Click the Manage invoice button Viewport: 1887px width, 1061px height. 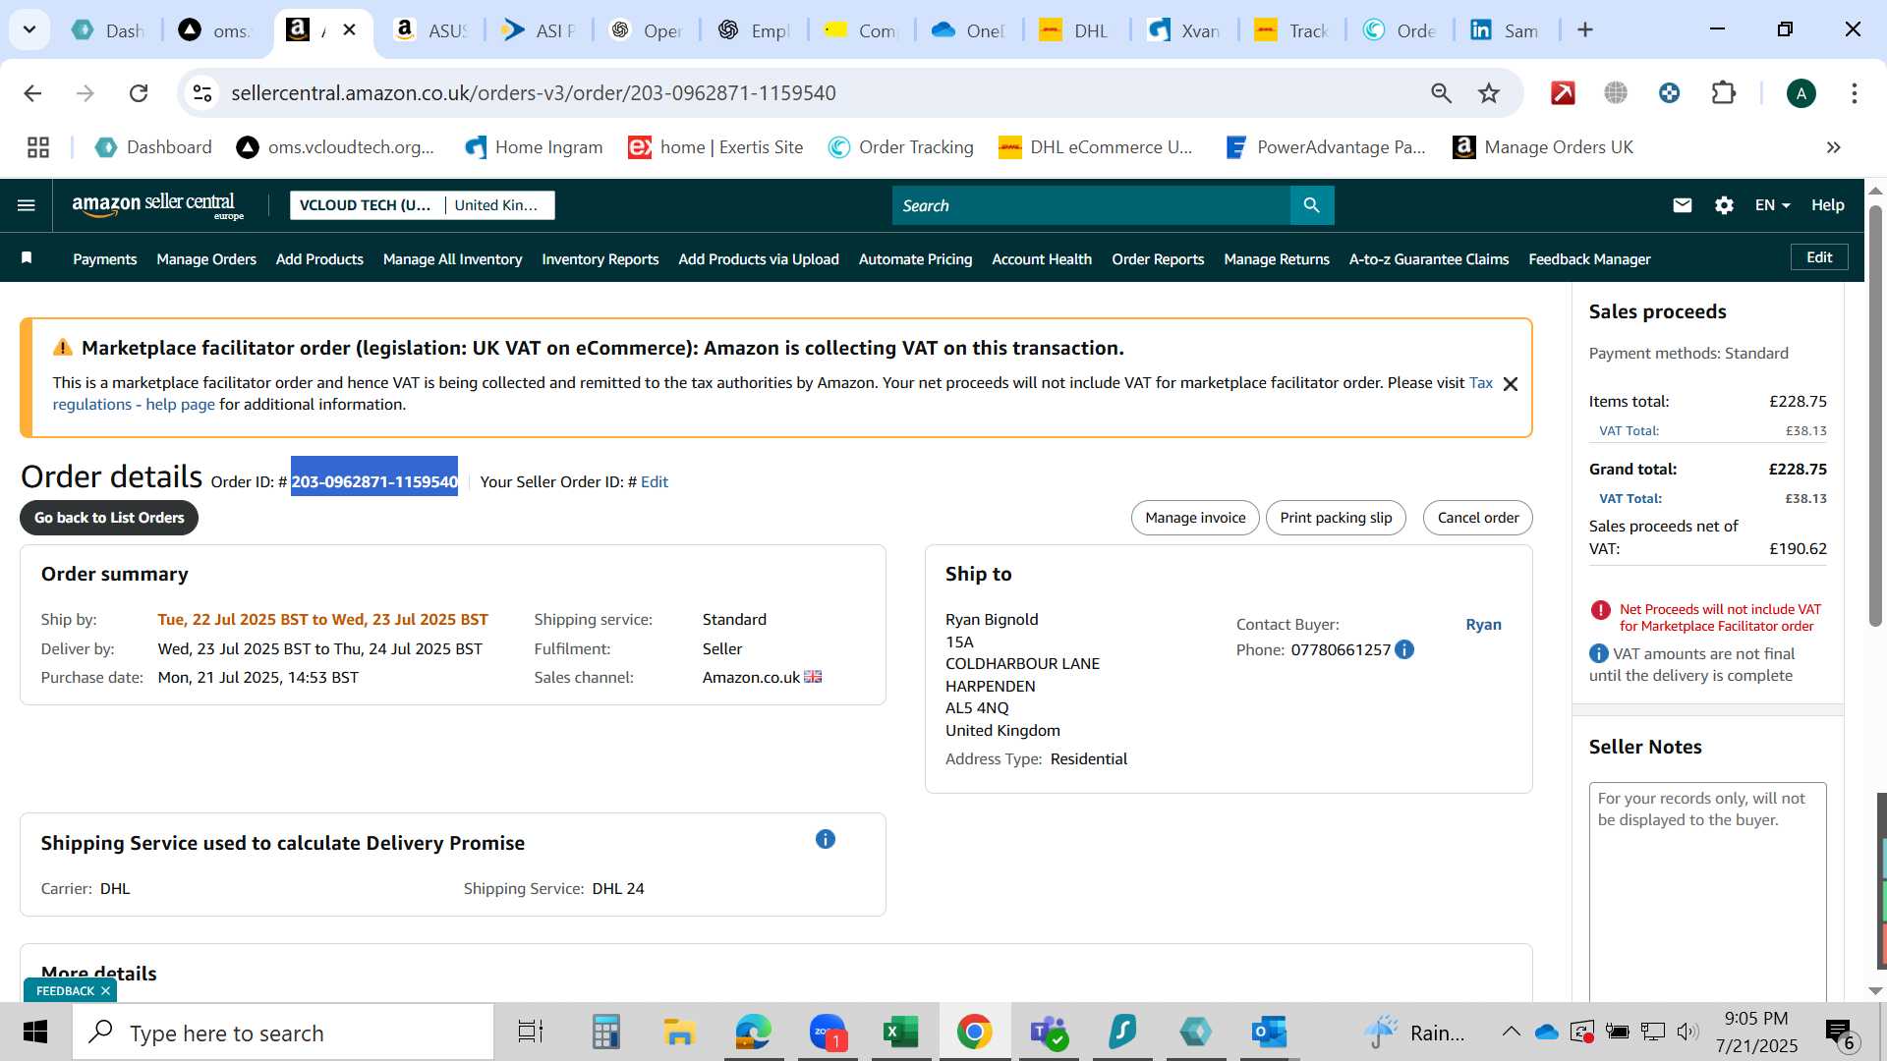(1195, 518)
